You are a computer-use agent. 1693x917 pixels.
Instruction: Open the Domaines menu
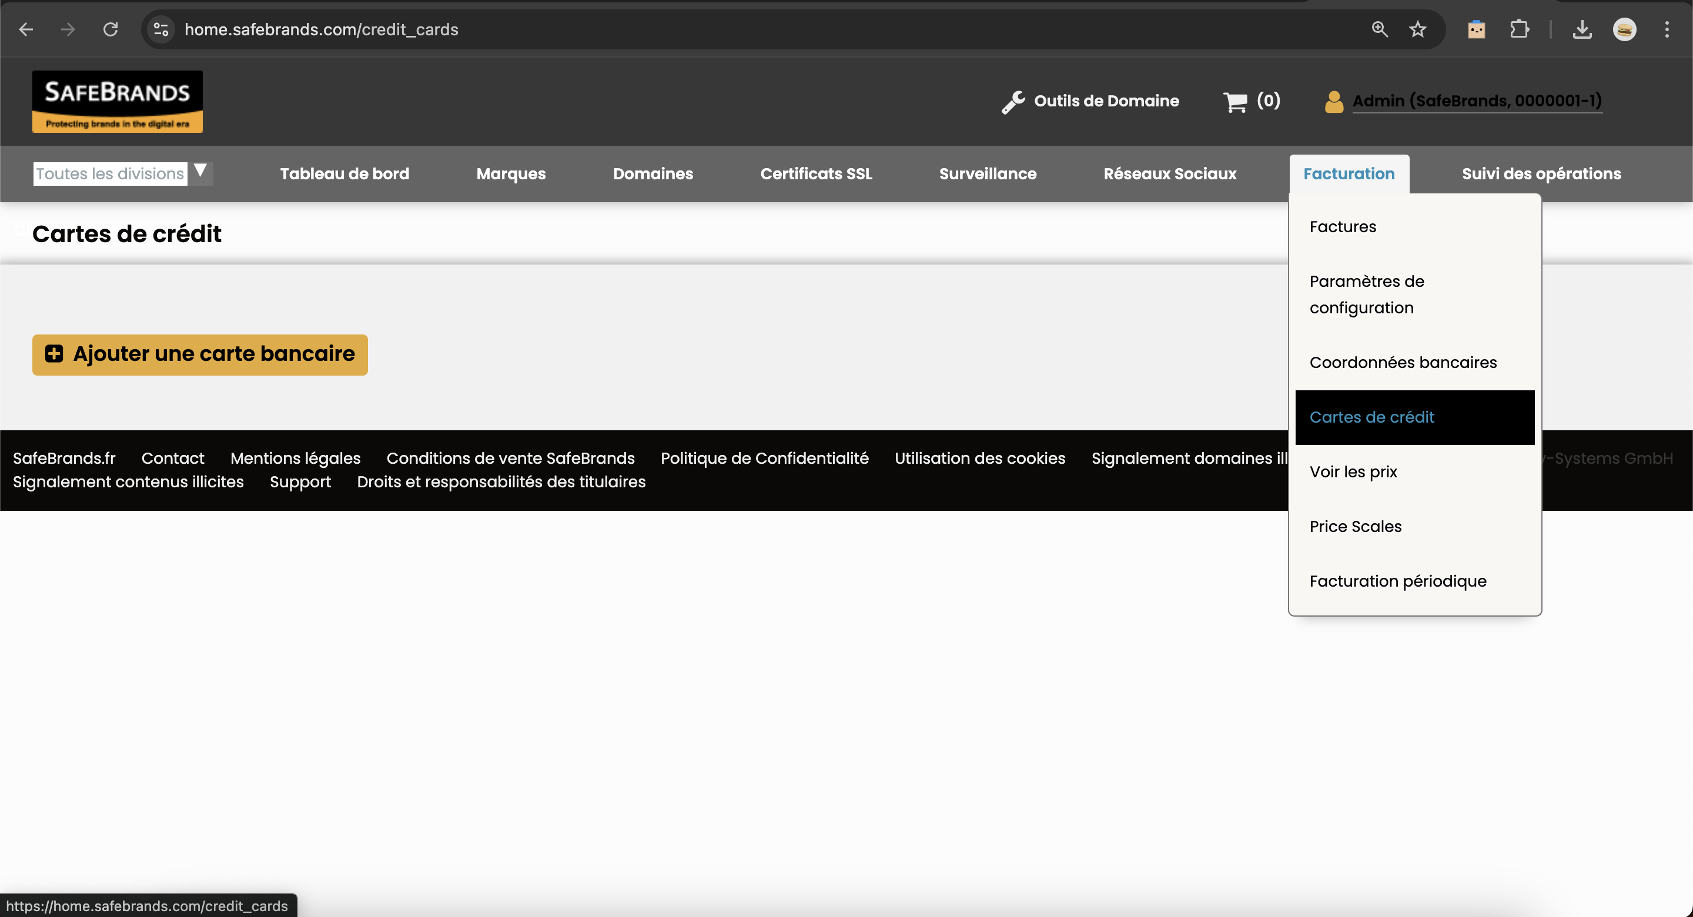[653, 173]
